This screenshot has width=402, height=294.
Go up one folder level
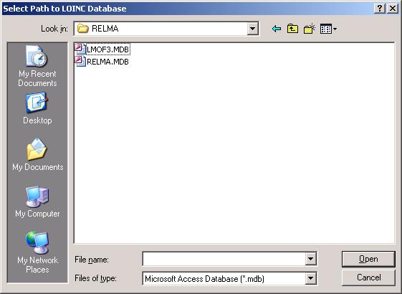(292, 29)
